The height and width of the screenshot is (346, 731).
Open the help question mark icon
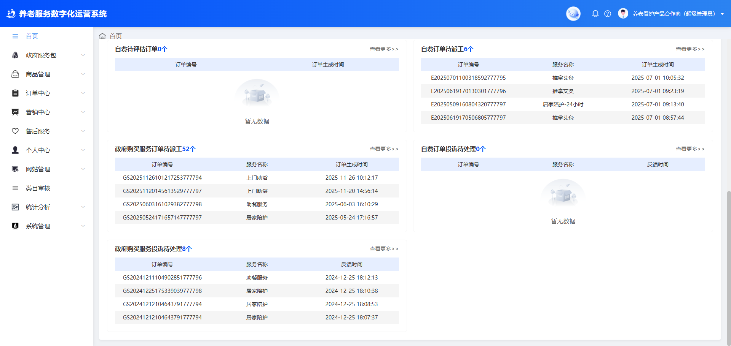coord(608,14)
